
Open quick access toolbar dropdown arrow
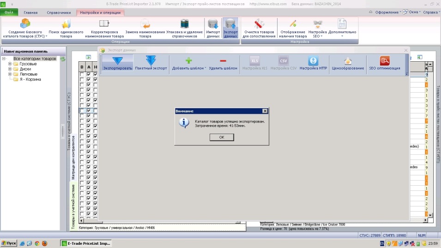click(x=12, y=4)
